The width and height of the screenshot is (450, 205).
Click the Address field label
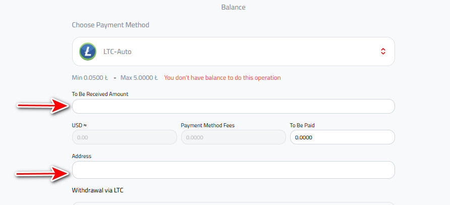point(82,156)
